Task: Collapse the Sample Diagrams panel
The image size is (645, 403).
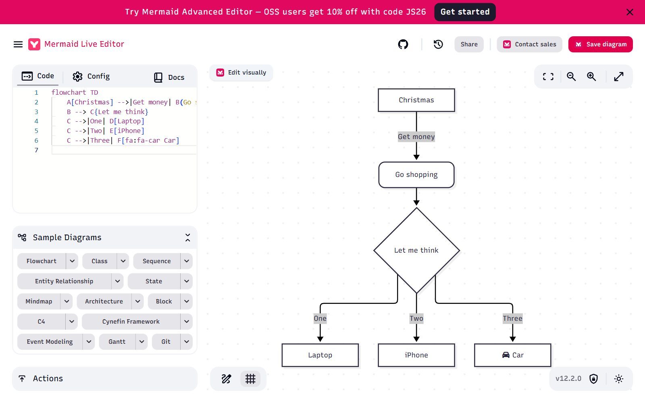Action: tap(187, 237)
